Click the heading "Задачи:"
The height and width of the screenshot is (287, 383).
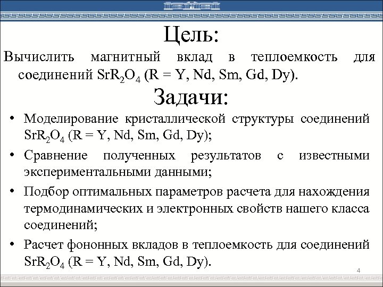(x=191, y=97)
